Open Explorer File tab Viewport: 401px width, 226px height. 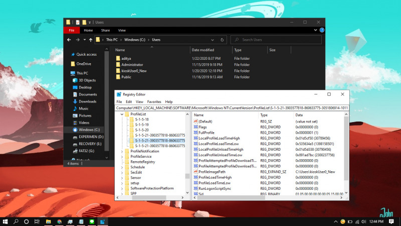(x=72, y=30)
